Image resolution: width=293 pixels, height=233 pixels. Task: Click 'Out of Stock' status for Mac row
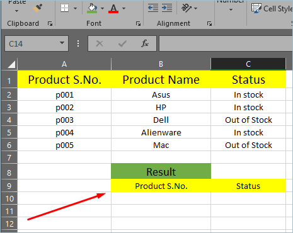(x=248, y=145)
